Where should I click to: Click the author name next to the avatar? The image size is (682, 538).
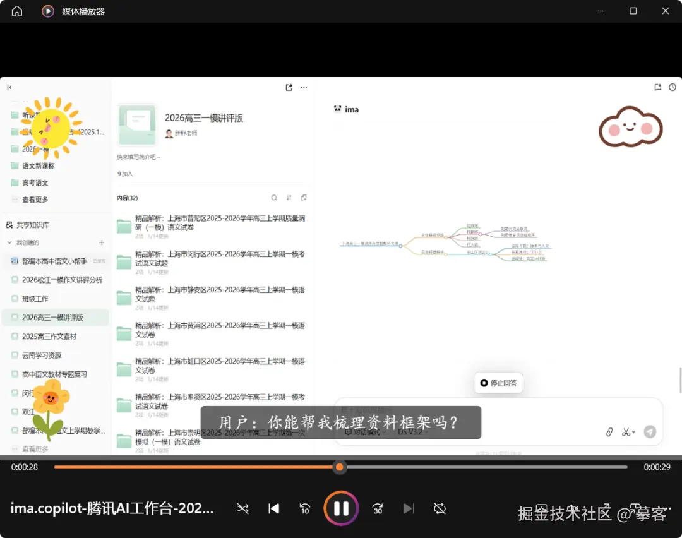point(186,133)
